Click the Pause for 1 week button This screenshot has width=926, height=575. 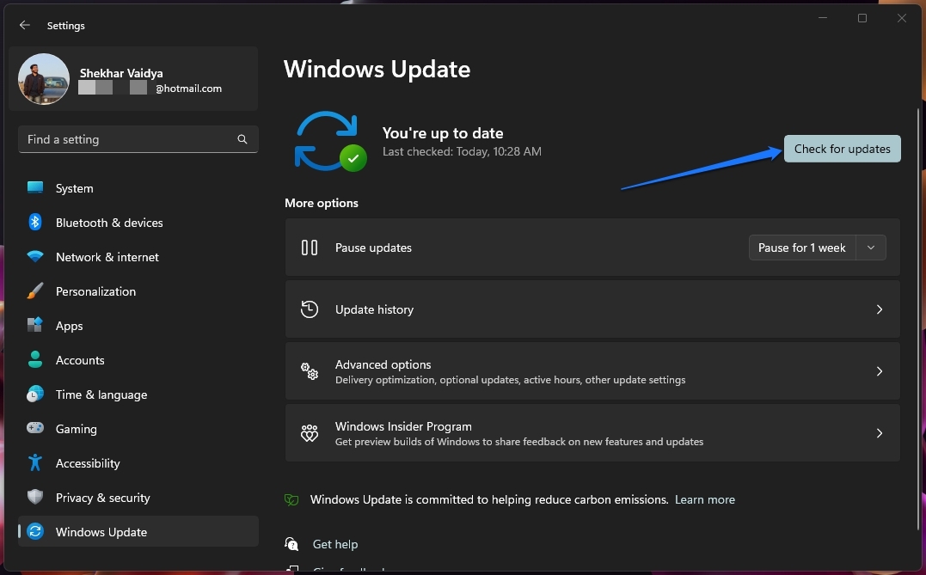[x=802, y=248]
